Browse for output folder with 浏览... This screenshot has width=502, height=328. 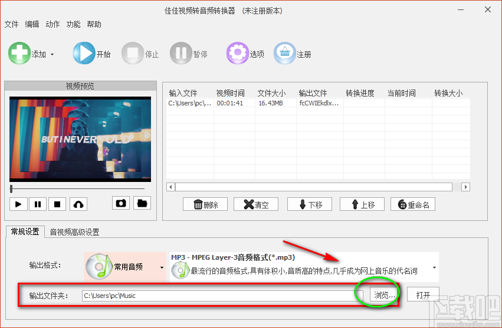pos(385,295)
